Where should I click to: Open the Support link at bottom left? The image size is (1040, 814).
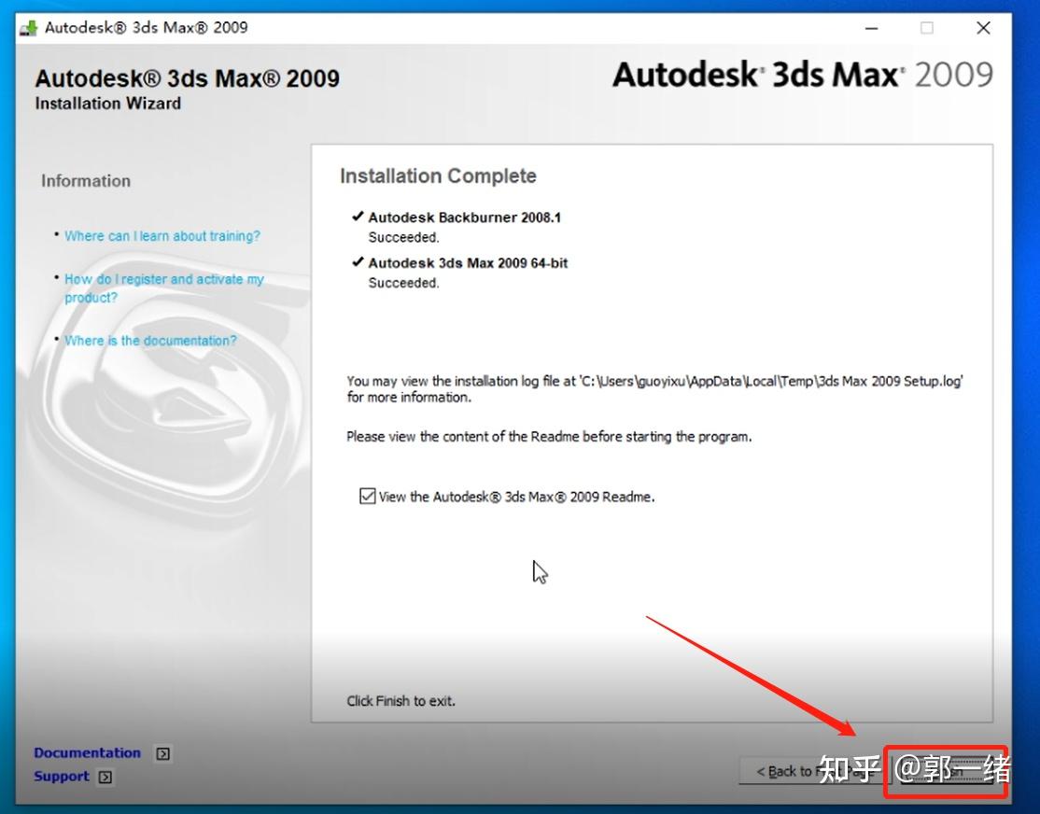pos(61,776)
